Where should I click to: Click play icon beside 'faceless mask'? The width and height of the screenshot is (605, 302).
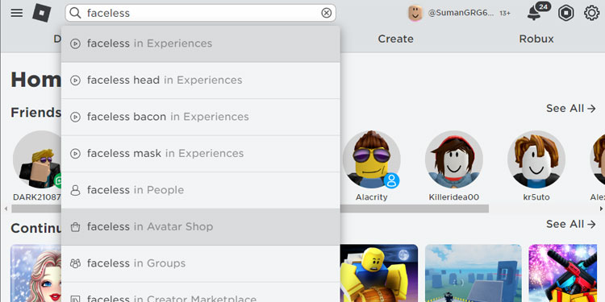(x=76, y=154)
